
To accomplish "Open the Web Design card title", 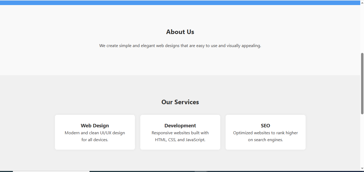I will (x=95, y=126).
